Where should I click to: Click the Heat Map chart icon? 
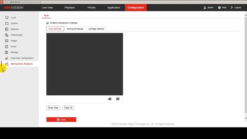pos(7,58)
